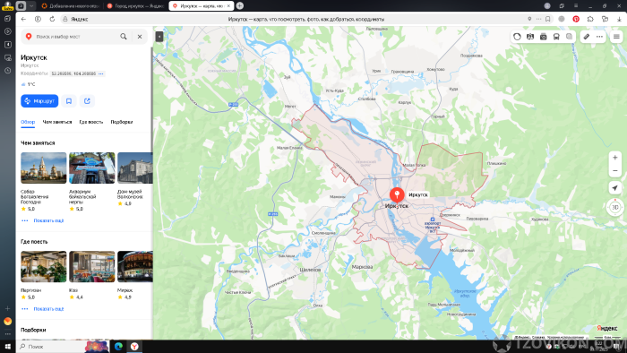The image size is (627, 353).
Task: Share Иркутск via the share icon
Action: click(87, 101)
